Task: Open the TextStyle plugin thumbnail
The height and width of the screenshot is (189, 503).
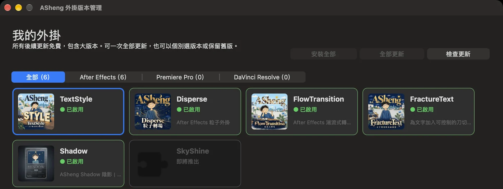Action: click(x=36, y=112)
